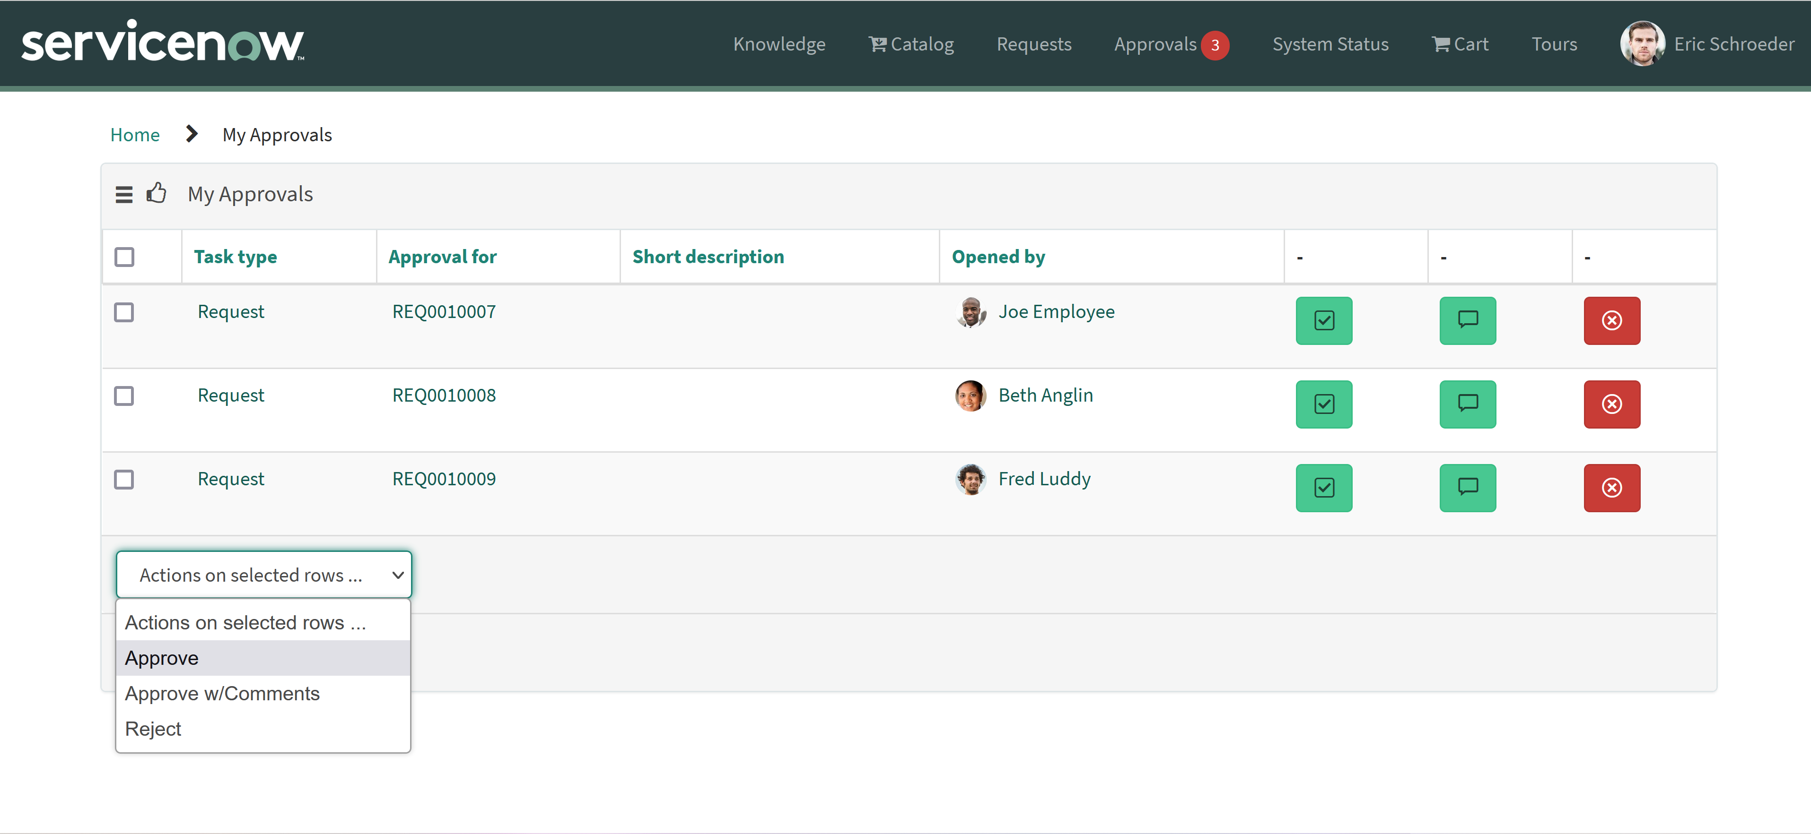Select the checkbox for REQ0010007 row

124,312
